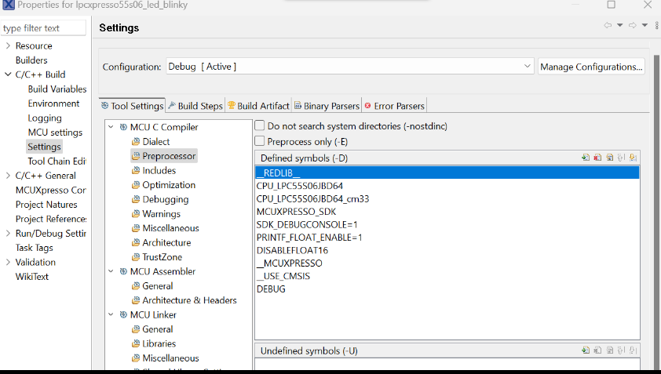Open the view menu kebab icon
661x374 pixels.
656,26
